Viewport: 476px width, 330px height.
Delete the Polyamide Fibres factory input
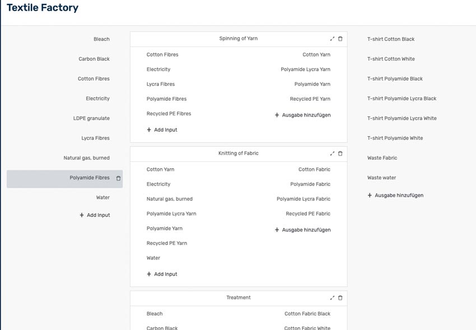click(x=118, y=178)
